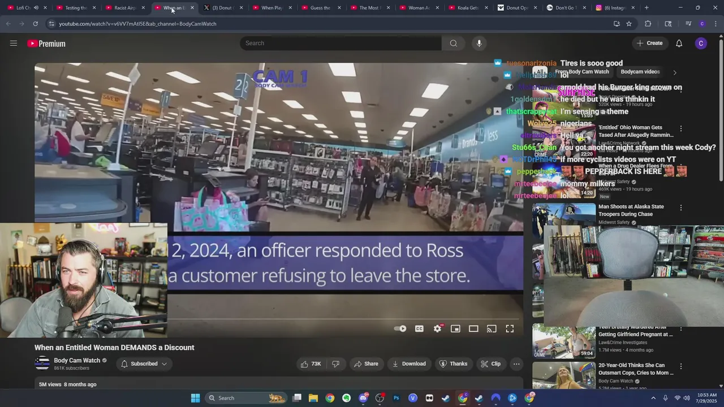
Task: Go to YouTube Premium home logo
Action: coord(46,44)
